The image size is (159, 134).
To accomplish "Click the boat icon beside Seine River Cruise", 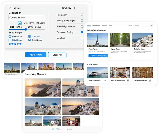I will click(105, 81).
